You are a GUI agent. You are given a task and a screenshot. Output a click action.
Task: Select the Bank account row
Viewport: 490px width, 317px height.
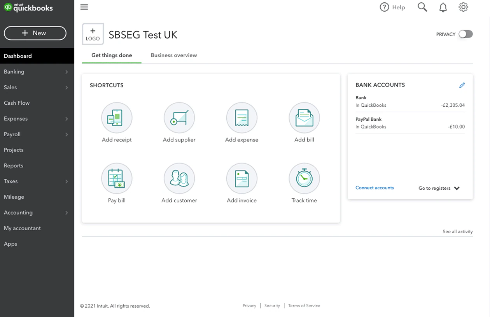pos(410,101)
